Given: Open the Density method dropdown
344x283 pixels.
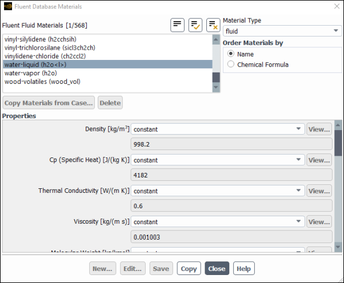Looking at the screenshot, I should click(218, 130).
